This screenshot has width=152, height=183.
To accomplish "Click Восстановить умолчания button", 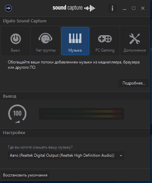I will 25,175.
